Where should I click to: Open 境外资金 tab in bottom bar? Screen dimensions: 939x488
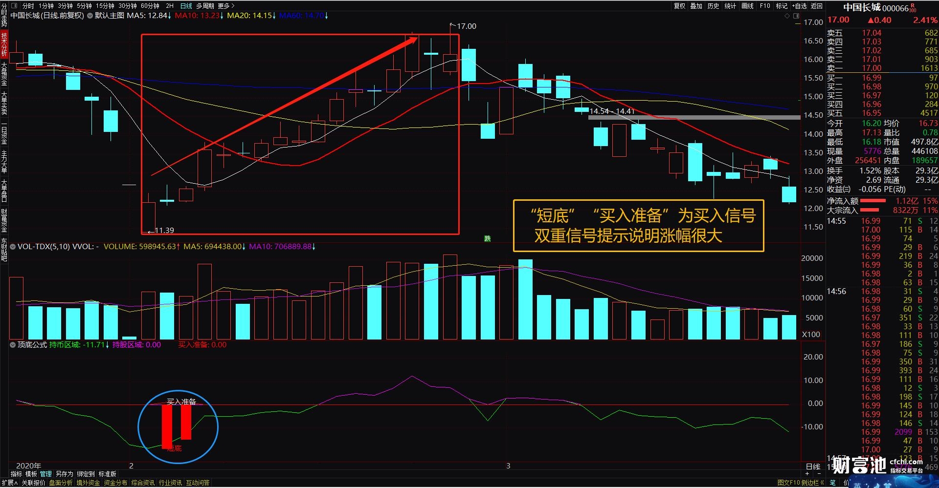88,483
